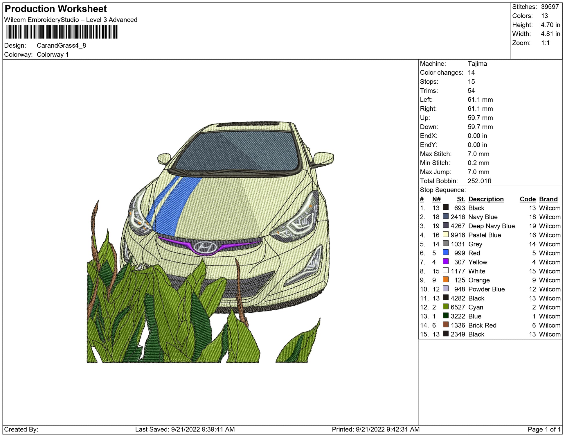Click the Brand column header
This screenshot has height=435, width=565.
click(x=548, y=199)
